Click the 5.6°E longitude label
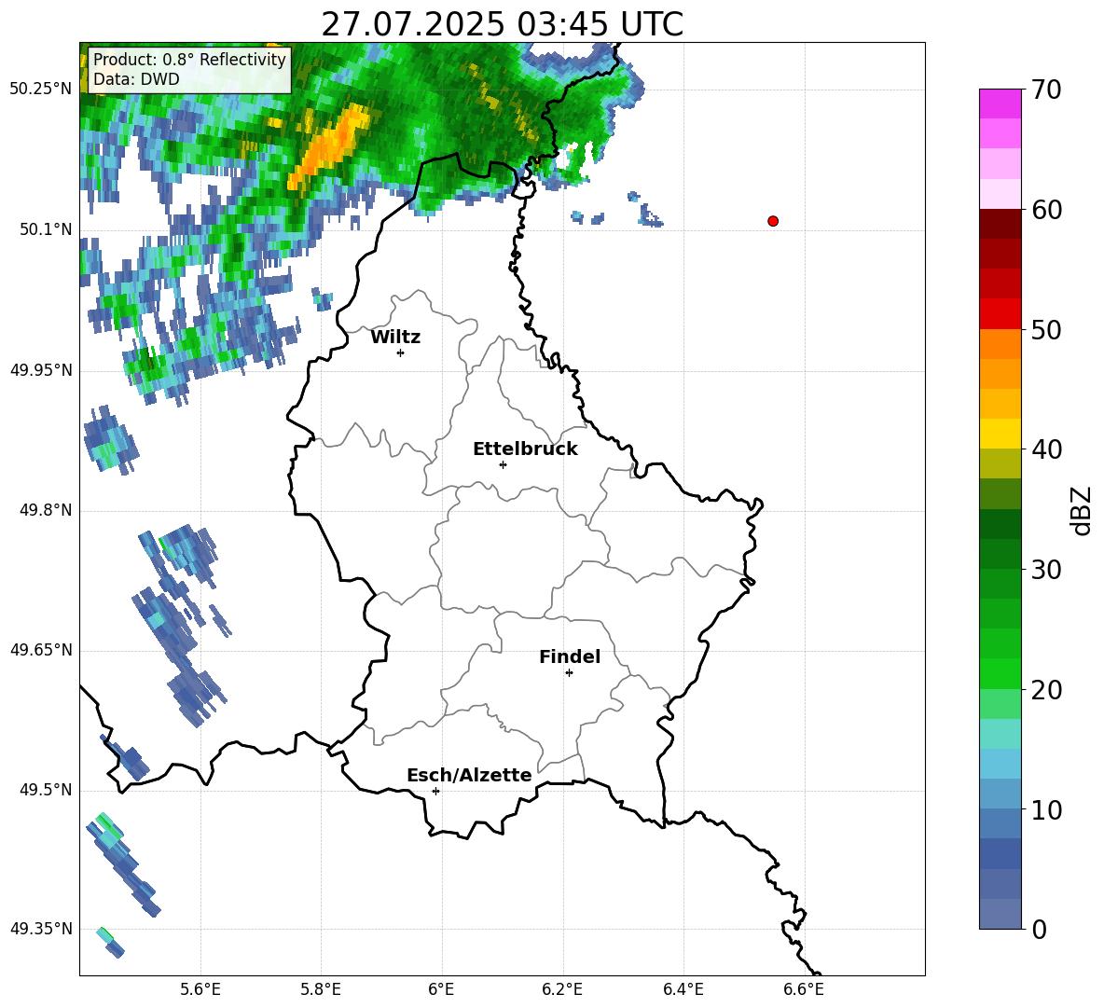This screenshot has width=1104, height=1008. pyautogui.click(x=200, y=989)
